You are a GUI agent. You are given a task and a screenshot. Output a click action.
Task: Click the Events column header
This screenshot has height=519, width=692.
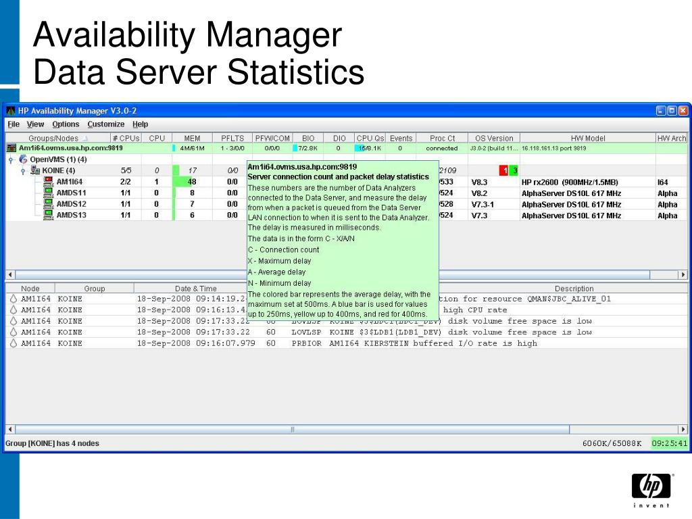click(401, 138)
